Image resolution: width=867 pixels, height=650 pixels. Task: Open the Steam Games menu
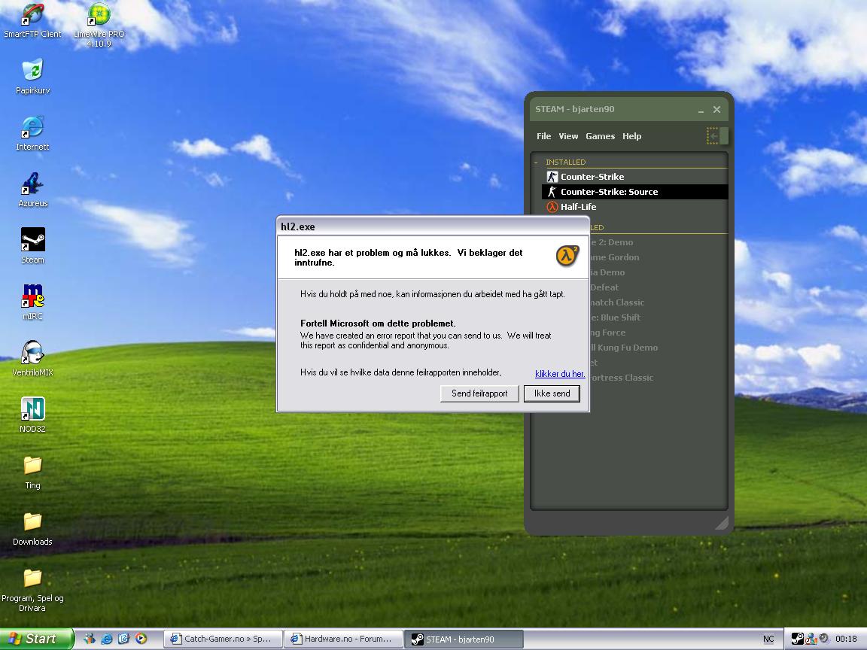tap(600, 136)
